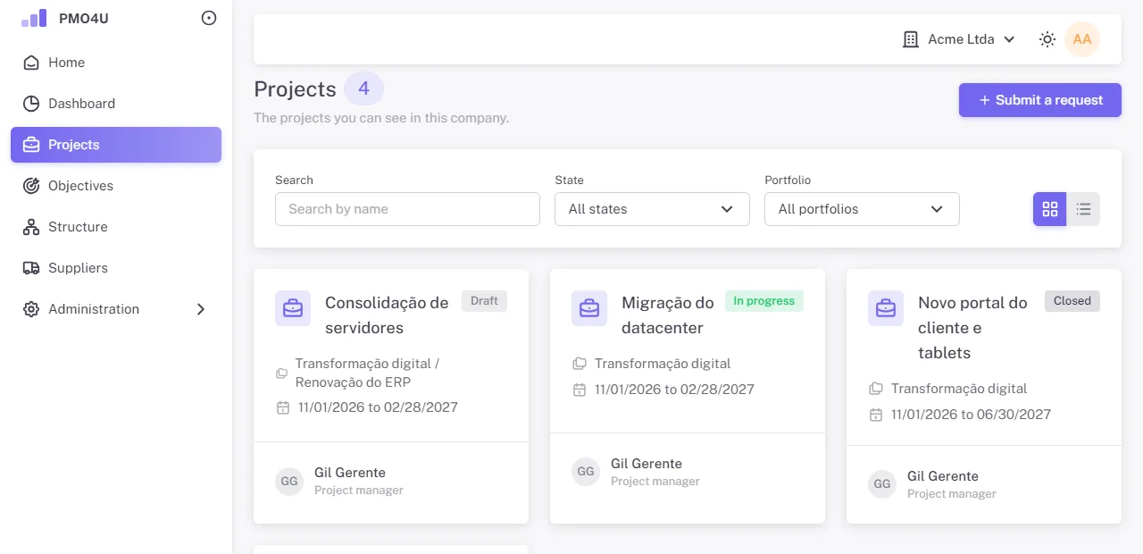Open the Acme Ltda company switcher
This screenshot has width=1143, height=554.
click(959, 39)
